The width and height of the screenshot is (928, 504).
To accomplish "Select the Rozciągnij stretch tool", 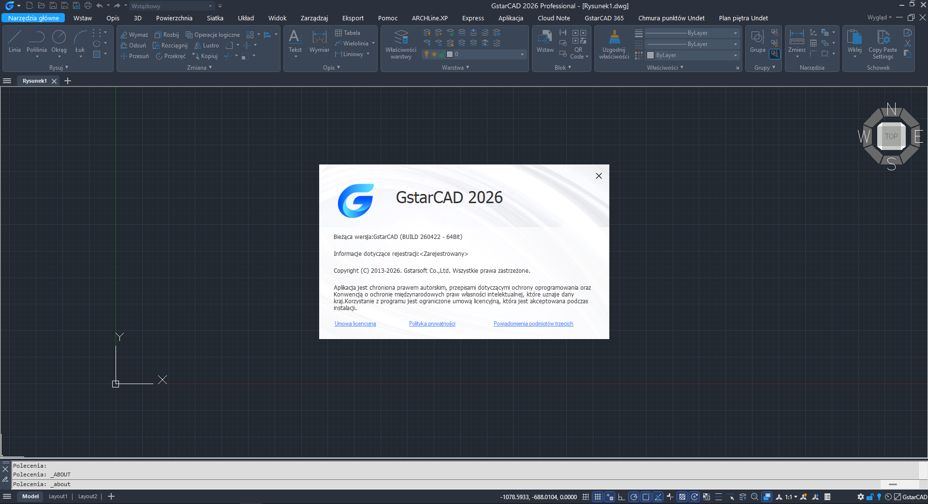I will (170, 45).
